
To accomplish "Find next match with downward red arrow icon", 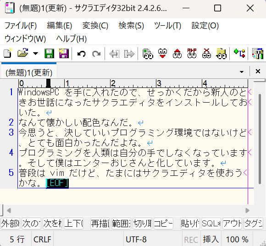I will (162, 54).
